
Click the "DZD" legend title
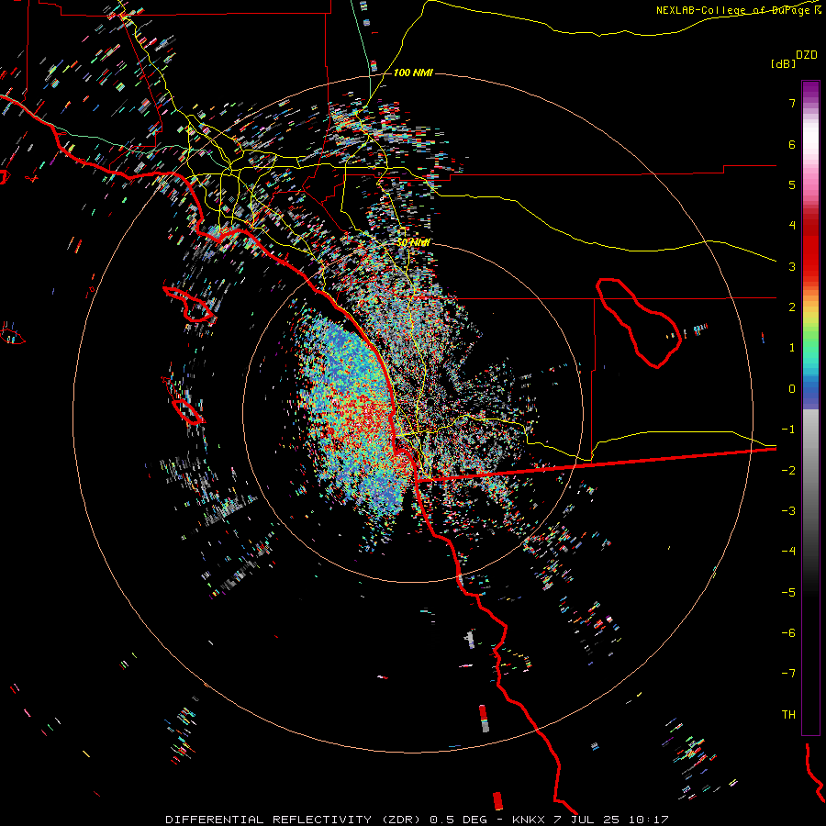click(x=807, y=55)
